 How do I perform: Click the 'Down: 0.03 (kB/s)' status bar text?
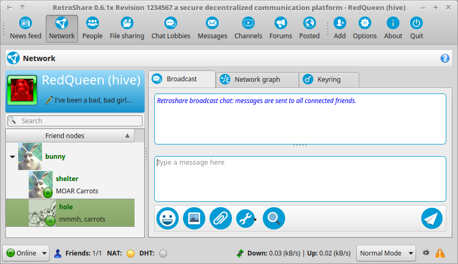point(274,253)
